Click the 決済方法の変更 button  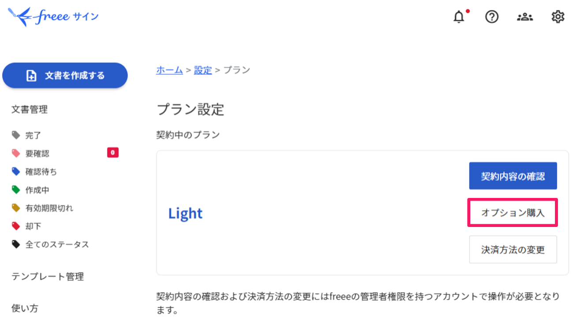pyautogui.click(x=513, y=249)
